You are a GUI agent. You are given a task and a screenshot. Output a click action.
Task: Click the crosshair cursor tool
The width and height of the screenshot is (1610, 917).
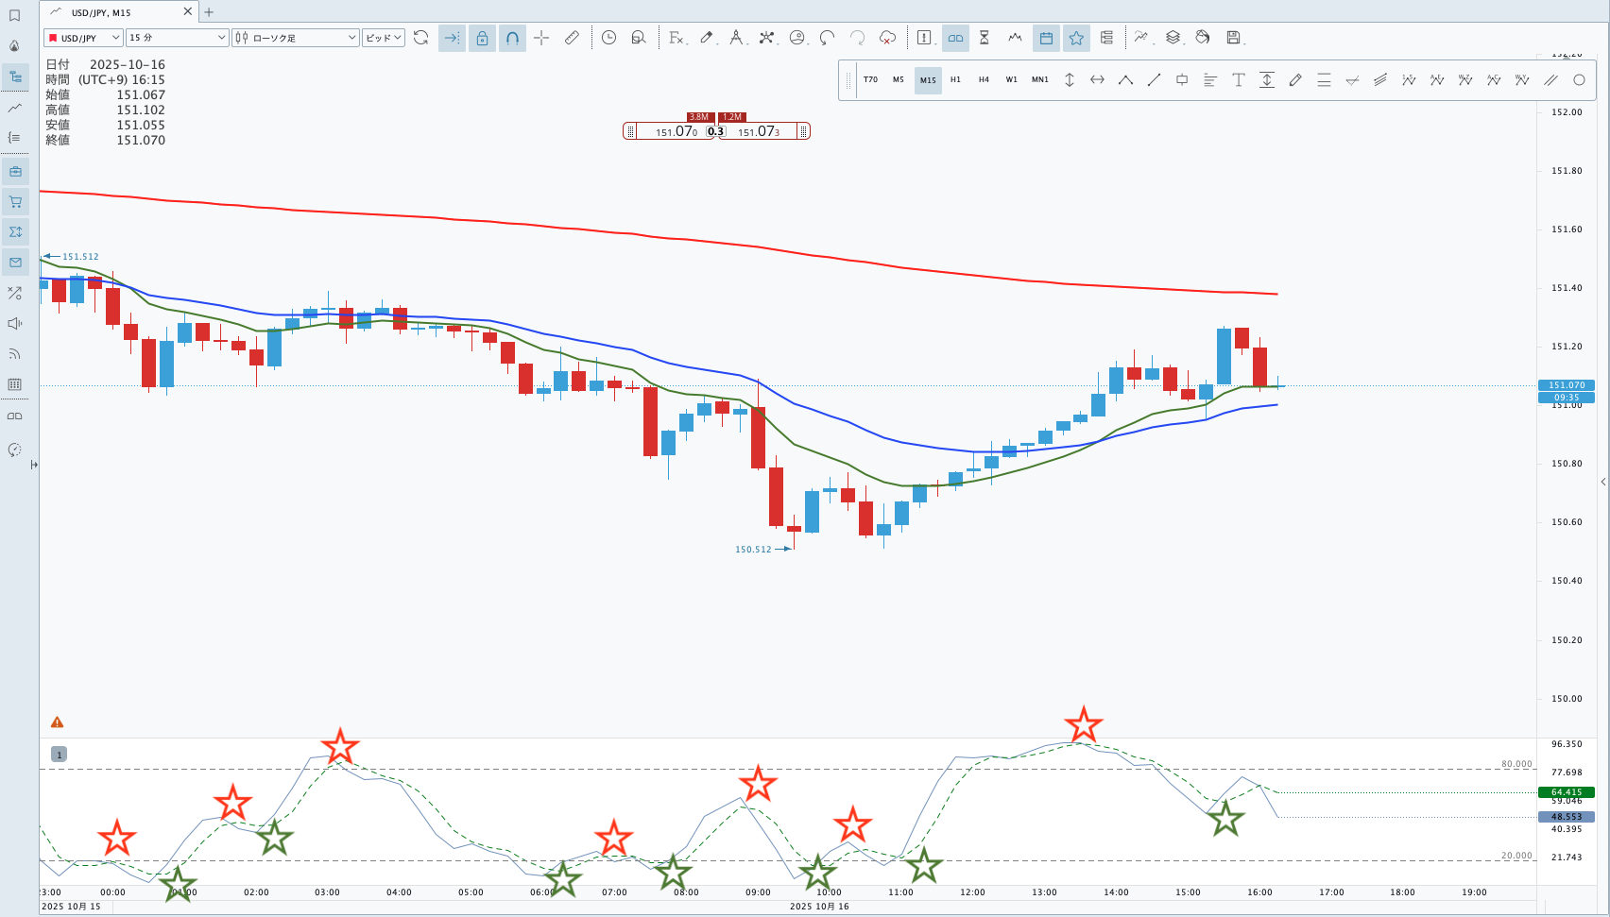[541, 38]
